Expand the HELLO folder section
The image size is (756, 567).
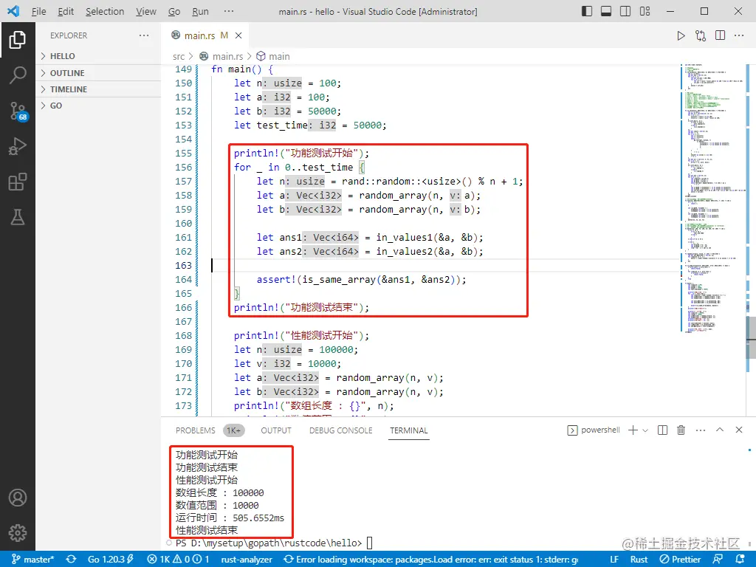click(98, 56)
